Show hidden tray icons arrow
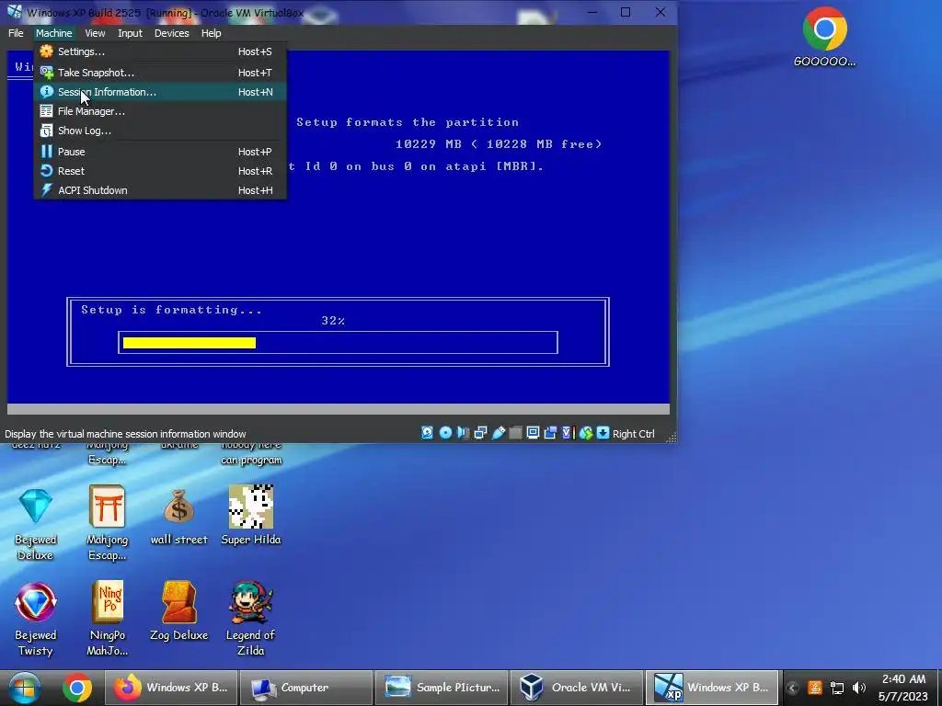Image resolution: width=942 pixels, height=706 pixels. [x=792, y=688]
